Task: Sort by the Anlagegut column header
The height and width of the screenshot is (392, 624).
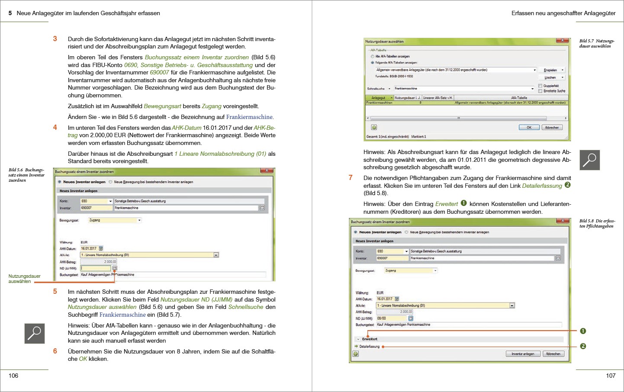Action: point(378,98)
